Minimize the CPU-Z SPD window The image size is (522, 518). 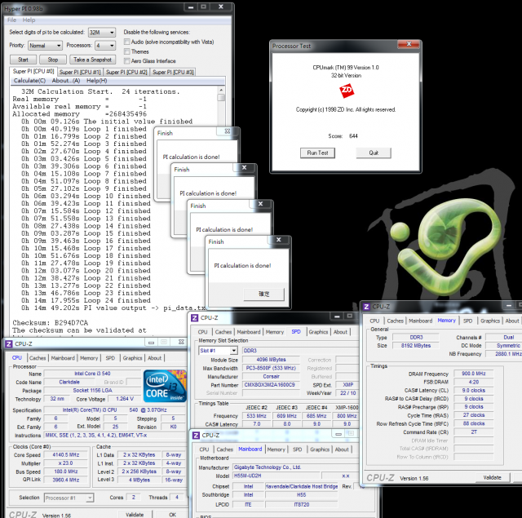pos(337,317)
